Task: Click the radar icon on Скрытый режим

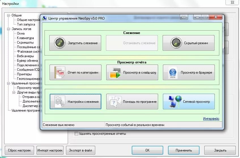Action: coord(176,43)
